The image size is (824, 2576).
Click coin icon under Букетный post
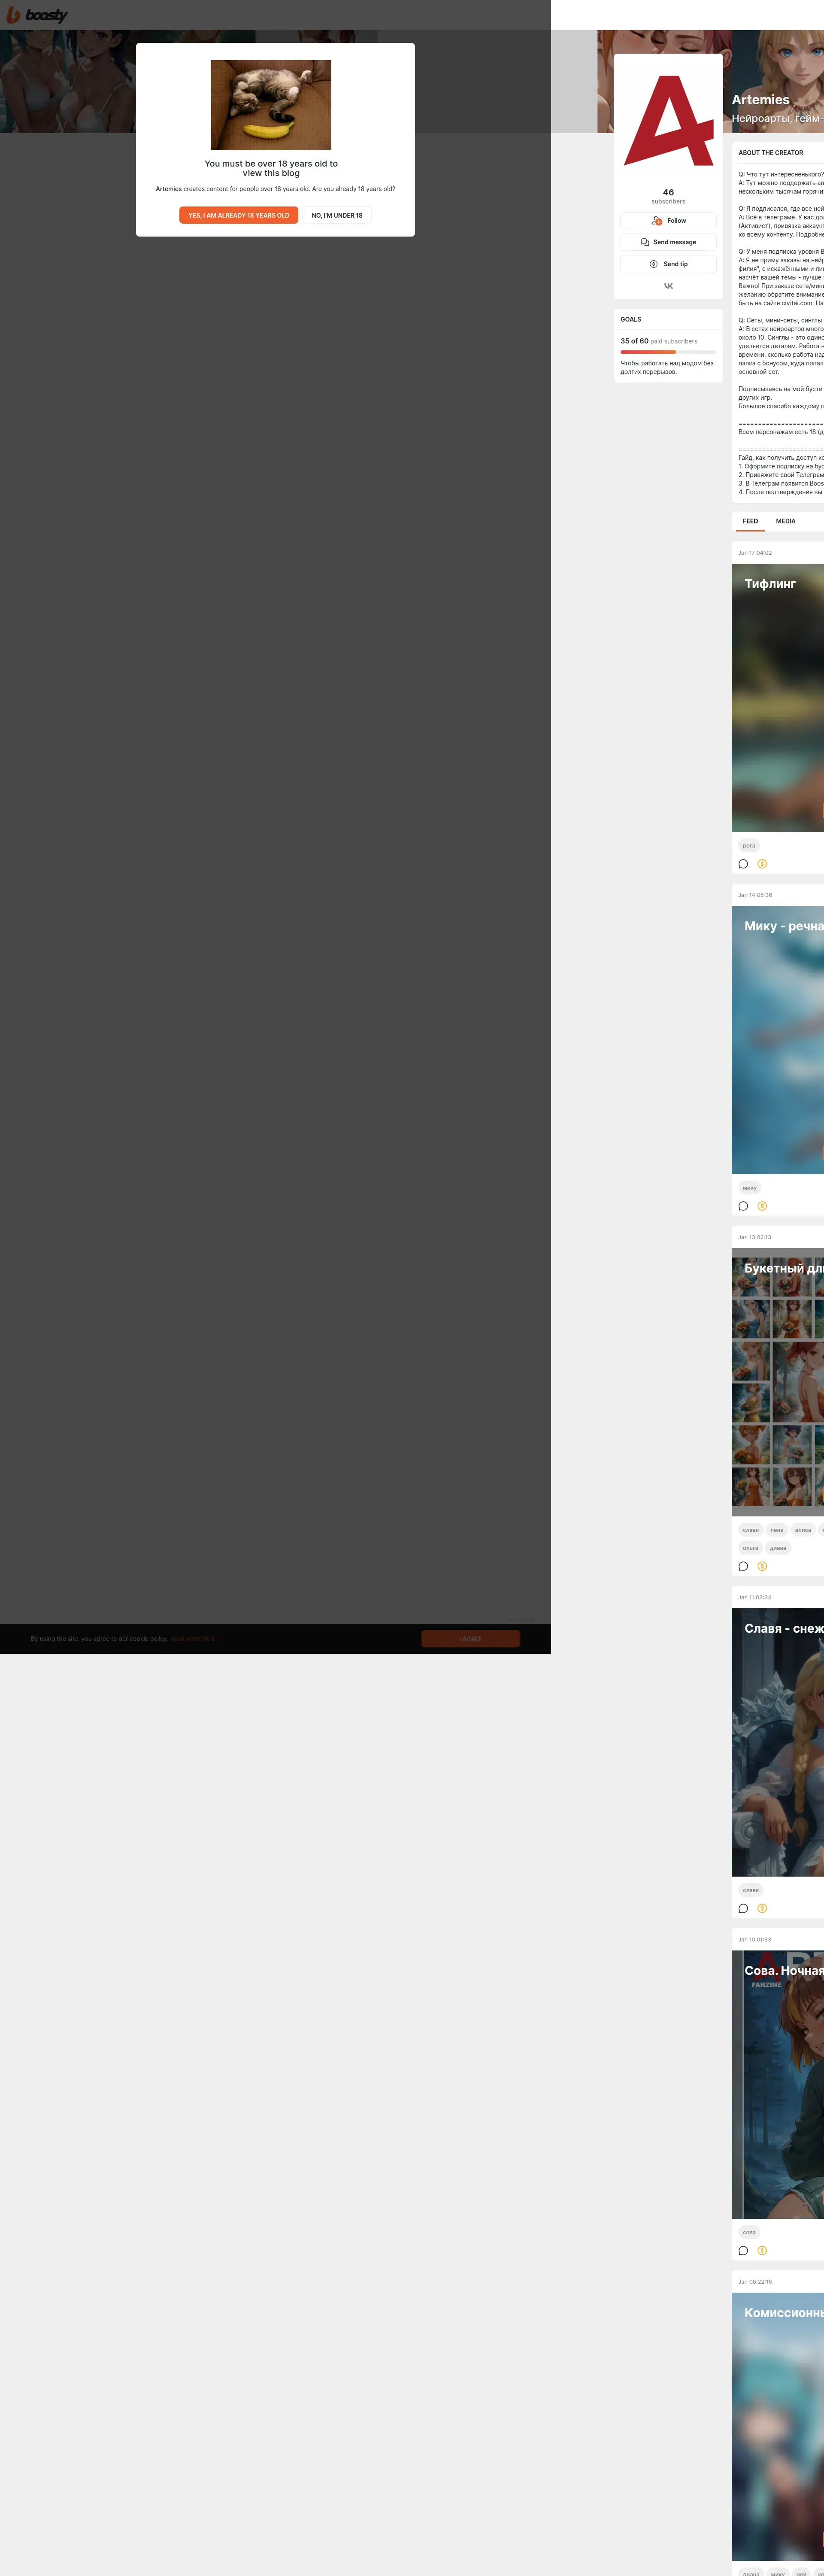(x=762, y=1566)
